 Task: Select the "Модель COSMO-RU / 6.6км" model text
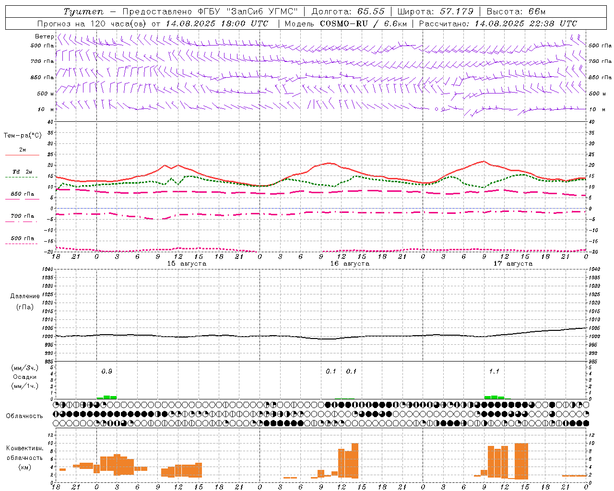(x=345, y=23)
